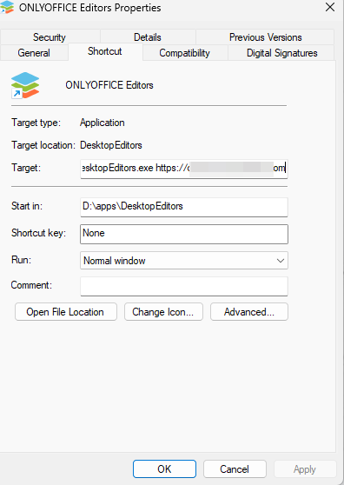Focus the Start in field
The image size is (344, 485).
pos(184,207)
